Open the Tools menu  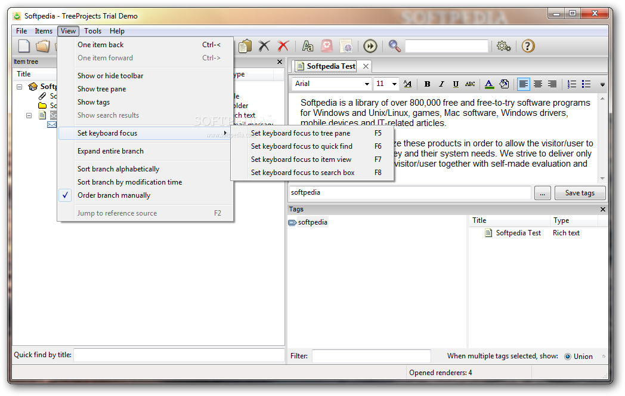[92, 30]
